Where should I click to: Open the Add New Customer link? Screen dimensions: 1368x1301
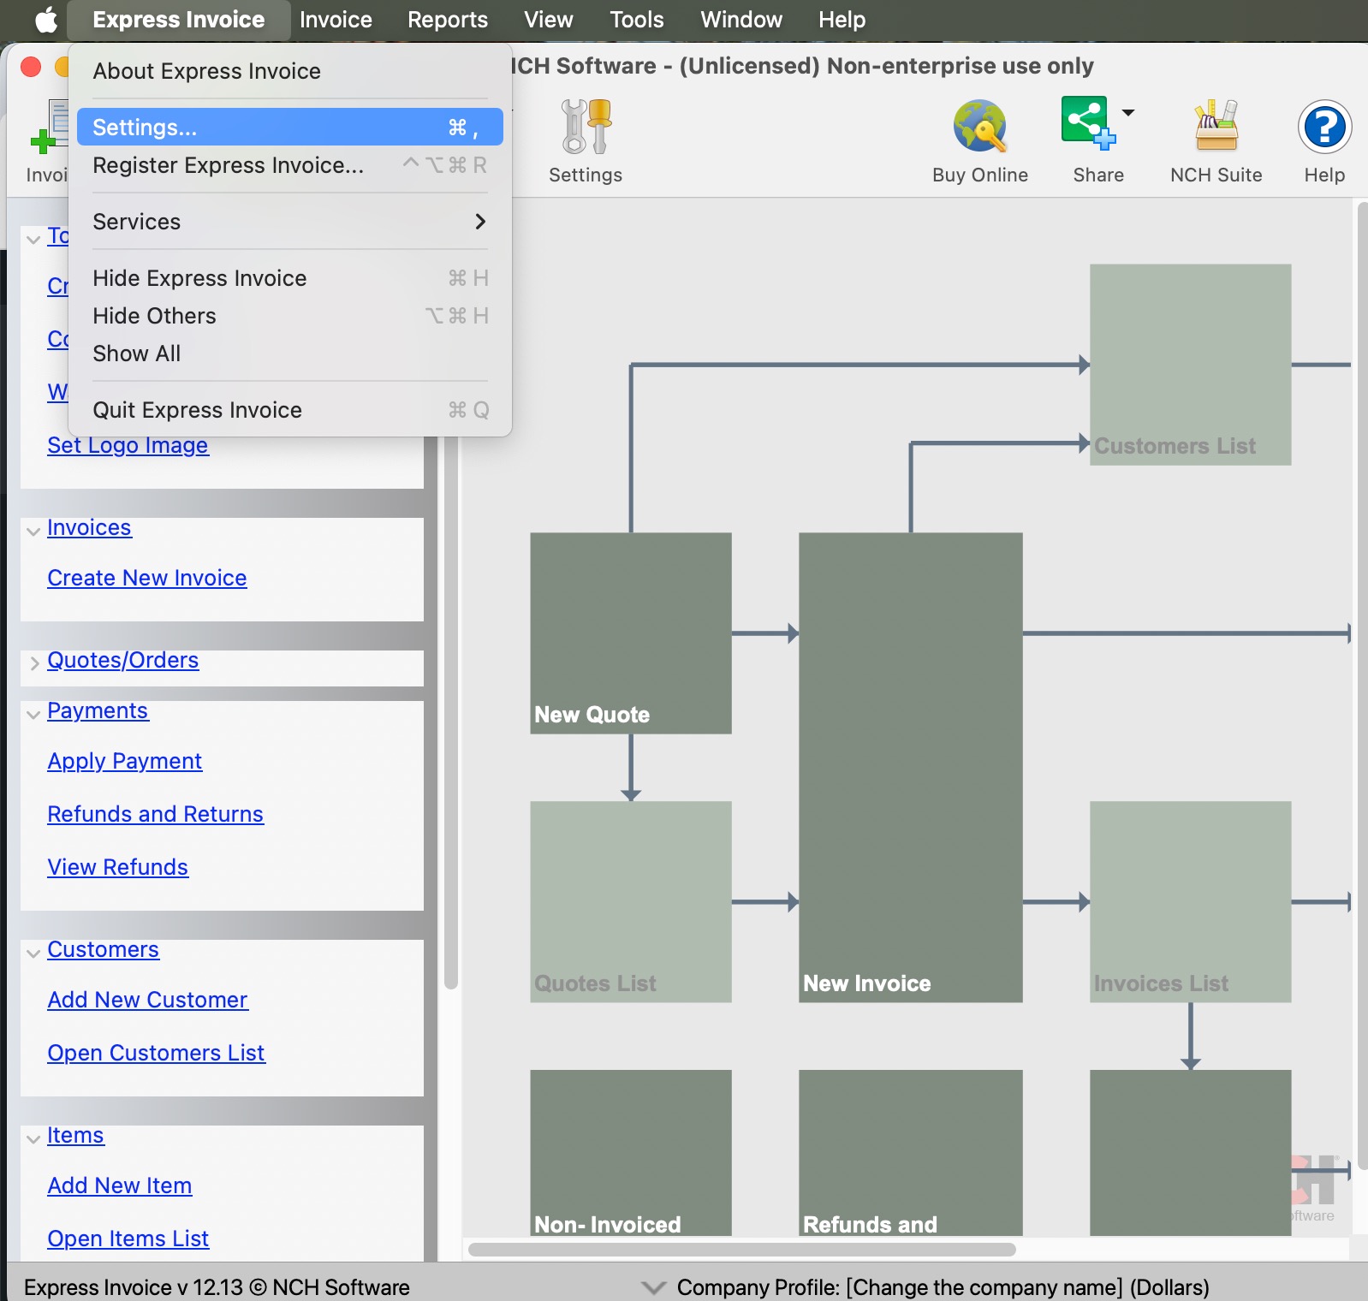click(147, 1000)
